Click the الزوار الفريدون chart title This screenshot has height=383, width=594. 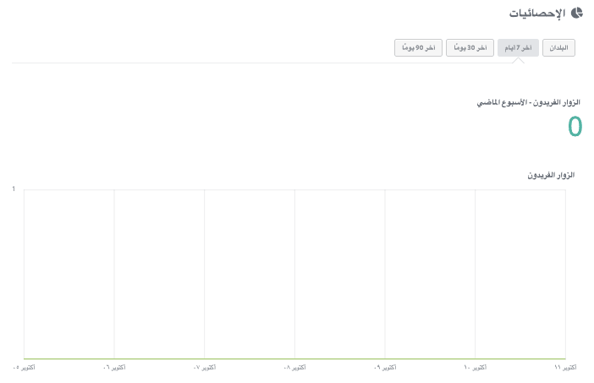551,174
